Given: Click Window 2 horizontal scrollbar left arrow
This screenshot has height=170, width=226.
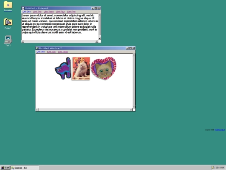Looking at the screenshot, I should click(37, 110).
